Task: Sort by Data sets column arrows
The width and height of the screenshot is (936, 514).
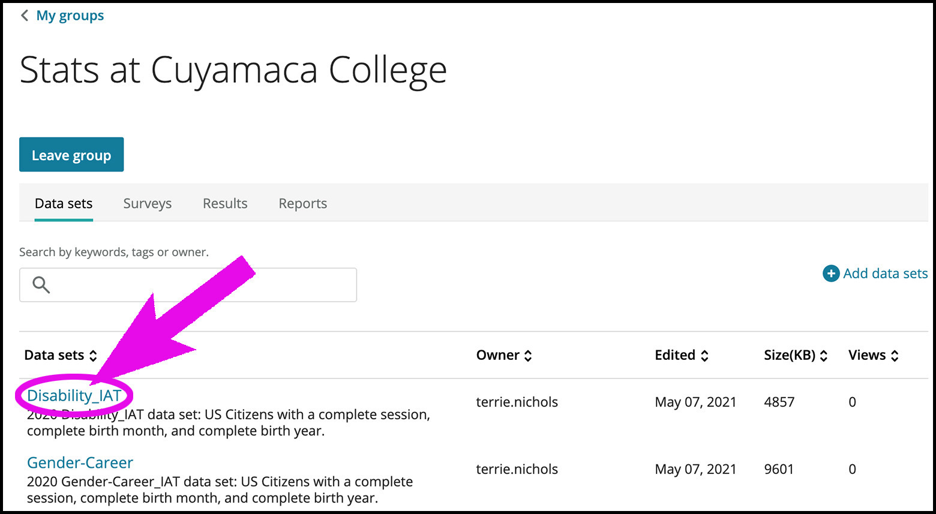Action: coord(93,356)
